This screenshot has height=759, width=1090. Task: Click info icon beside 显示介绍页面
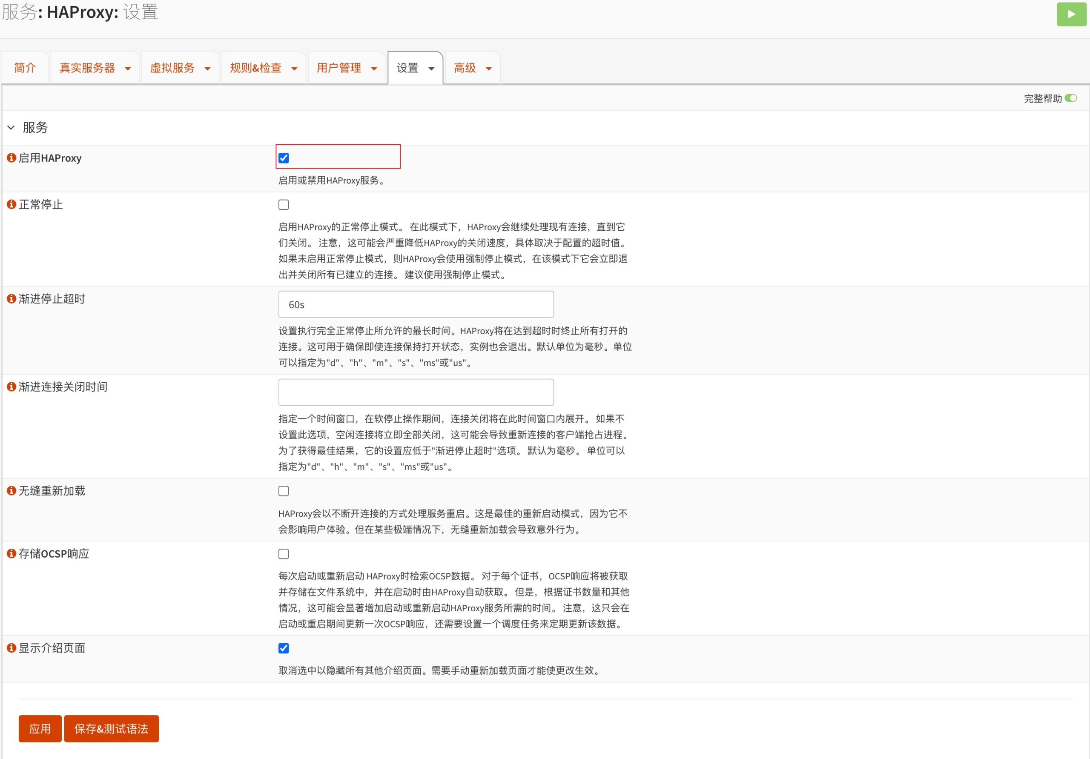(11, 648)
